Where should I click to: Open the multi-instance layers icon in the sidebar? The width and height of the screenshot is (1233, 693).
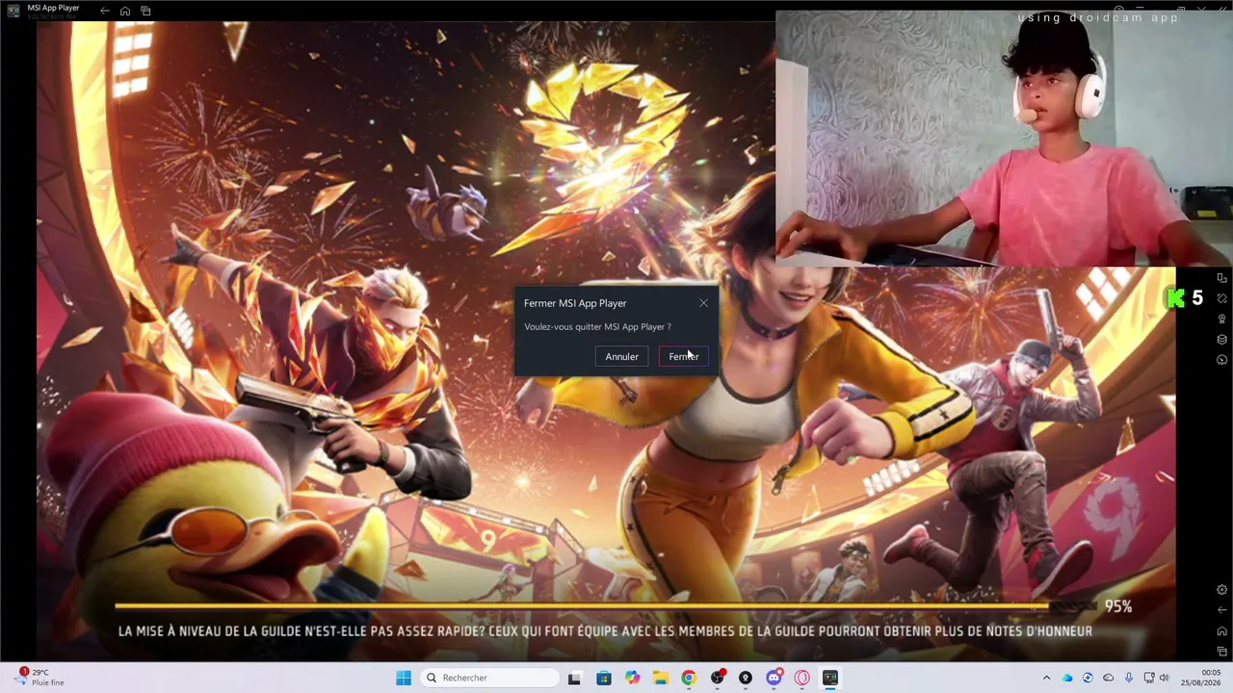[1221, 339]
